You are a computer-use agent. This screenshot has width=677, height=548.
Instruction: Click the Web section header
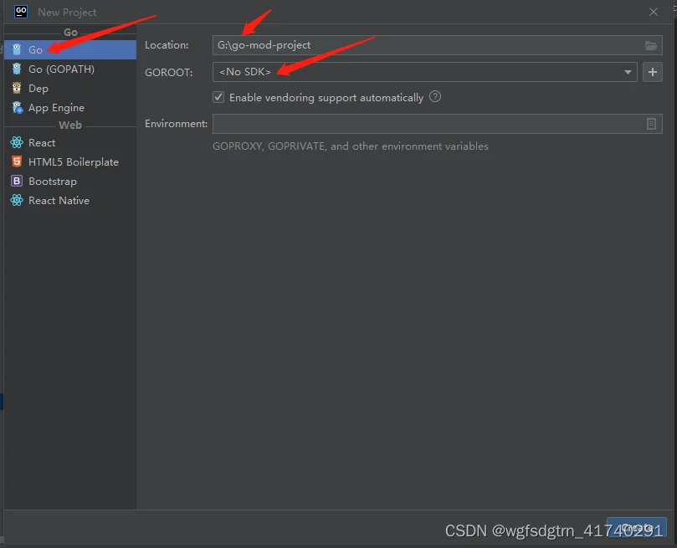click(70, 125)
